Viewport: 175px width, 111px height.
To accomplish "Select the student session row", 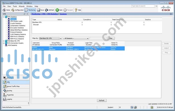I will [78, 48].
